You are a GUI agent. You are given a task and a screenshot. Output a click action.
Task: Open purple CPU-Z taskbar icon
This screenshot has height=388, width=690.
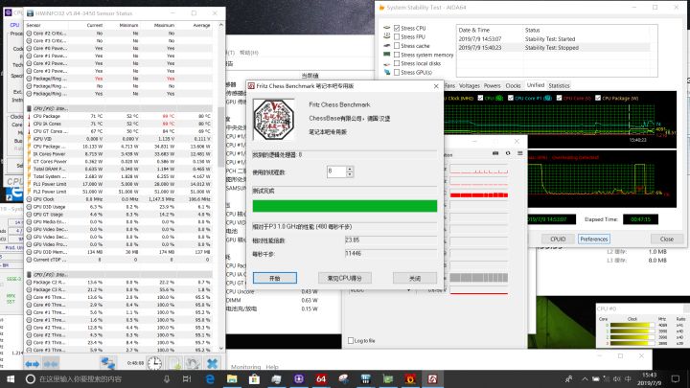[x=299, y=378]
